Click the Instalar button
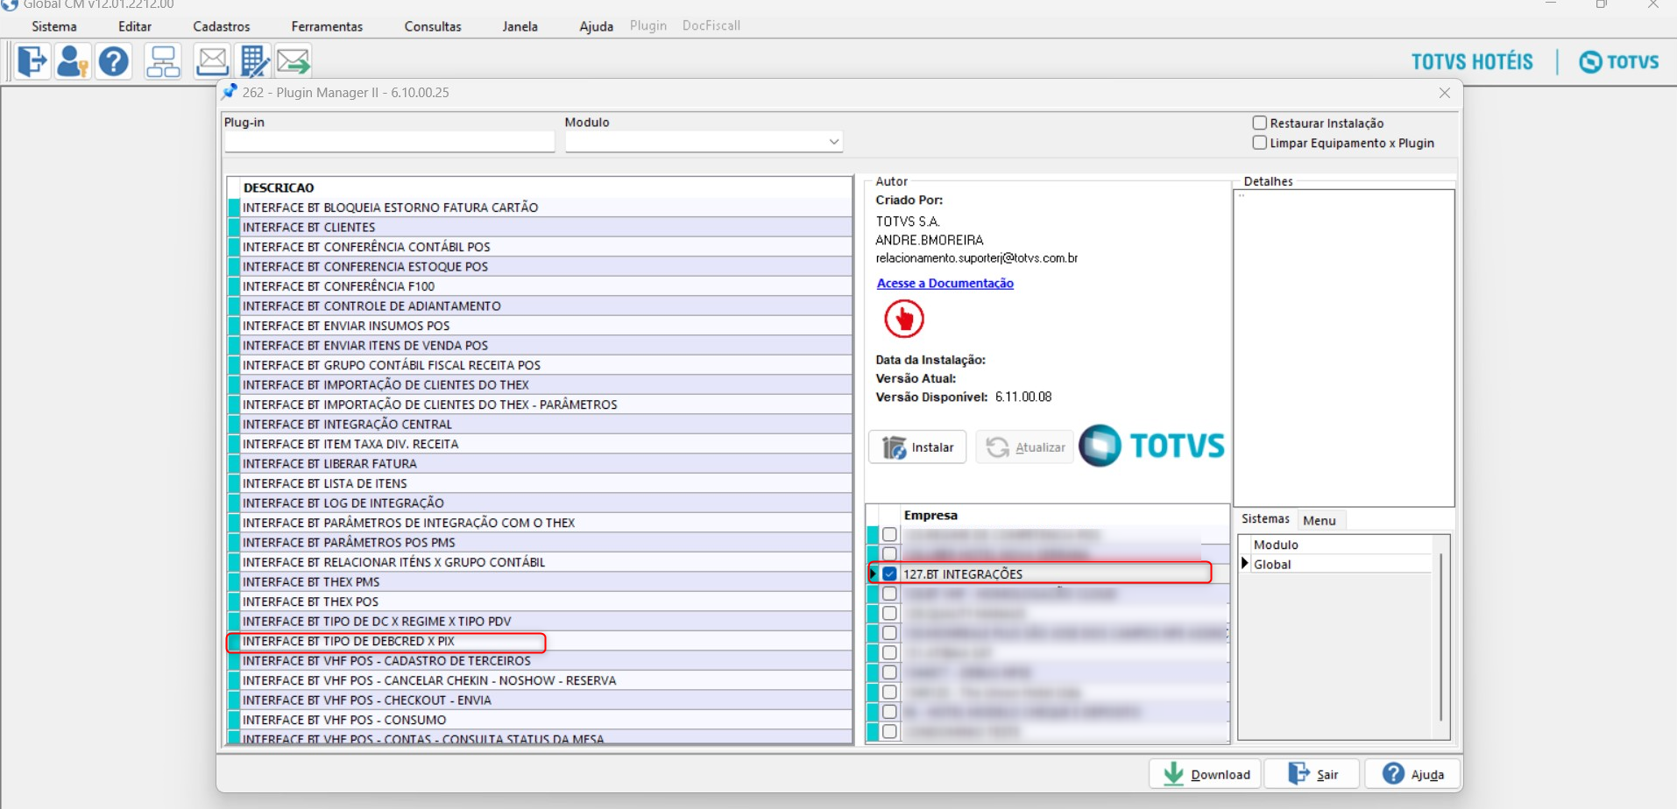This screenshot has height=809, width=1677. click(917, 447)
